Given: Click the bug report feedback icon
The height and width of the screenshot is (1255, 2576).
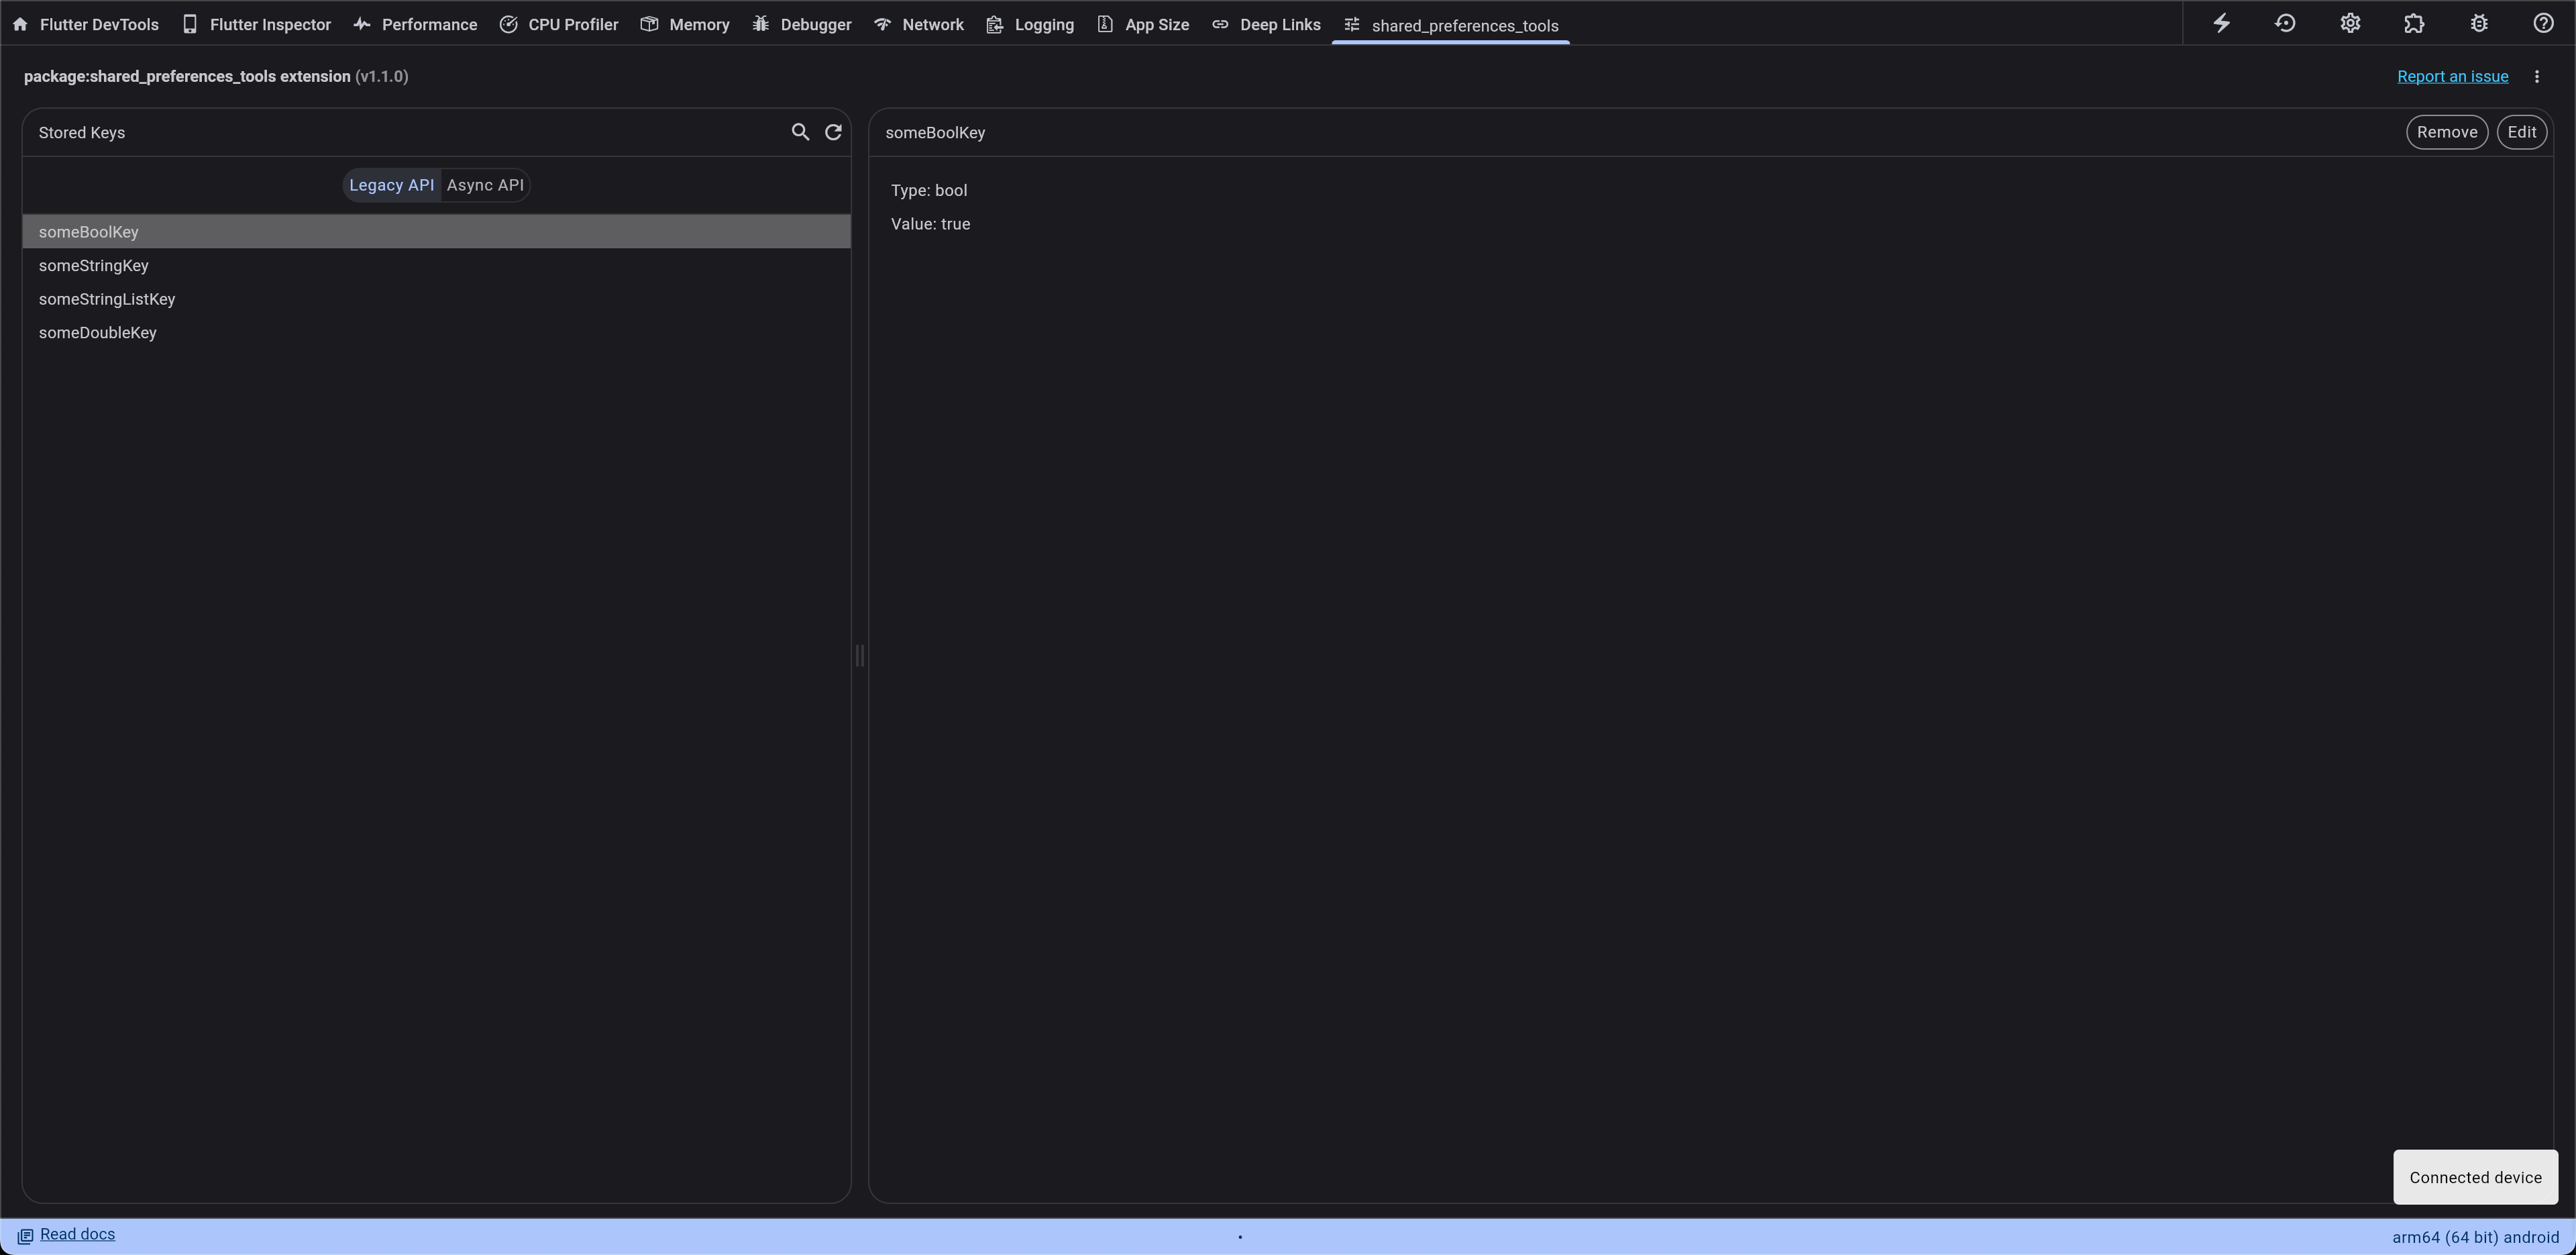Looking at the screenshot, I should point(2479,23).
